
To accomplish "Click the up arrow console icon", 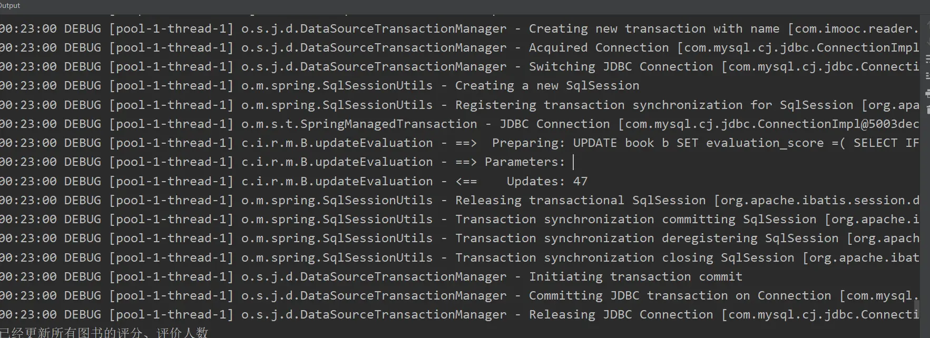I will click(927, 24).
